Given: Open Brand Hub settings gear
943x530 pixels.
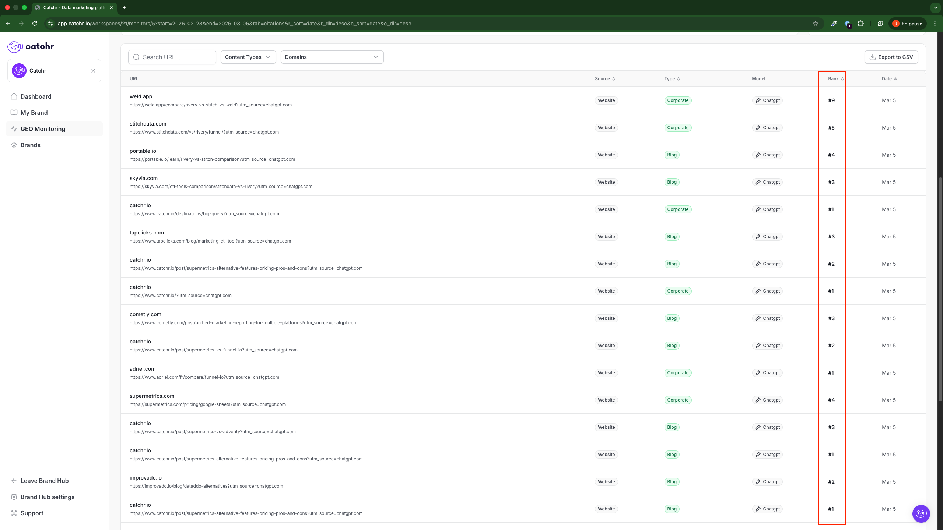Looking at the screenshot, I should [x=14, y=497].
